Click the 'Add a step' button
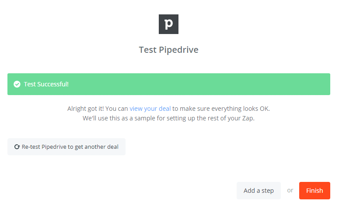 (x=259, y=191)
